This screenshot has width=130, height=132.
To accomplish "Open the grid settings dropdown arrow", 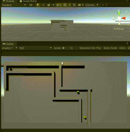I will click(x=70, y=5).
